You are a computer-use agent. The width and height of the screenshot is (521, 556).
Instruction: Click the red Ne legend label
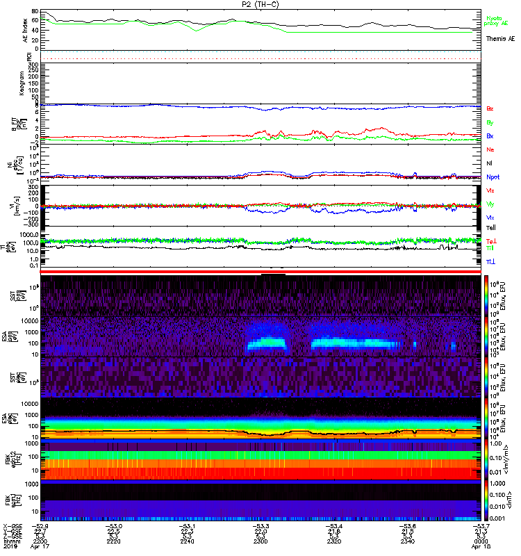click(490, 149)
